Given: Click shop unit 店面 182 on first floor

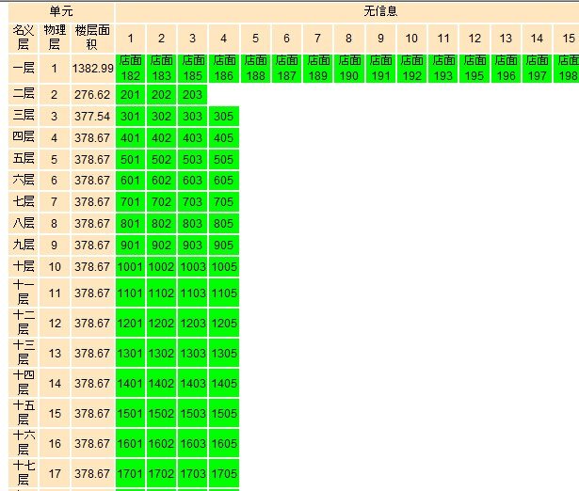Looking at the screenshot, I should [x=130, y=68].
